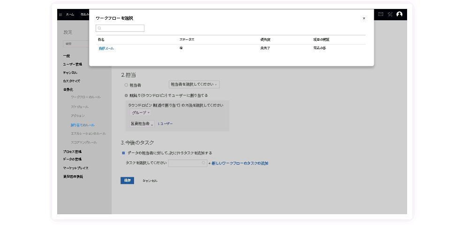Click the blue 保存 button

(128, 180)
